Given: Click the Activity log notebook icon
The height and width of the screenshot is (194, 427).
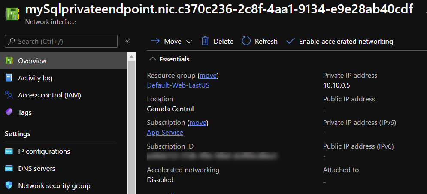Looking at the screenshot, I should 9,78.
